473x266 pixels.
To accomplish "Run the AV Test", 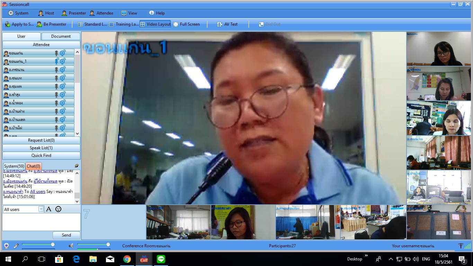I will tap(227, 24).
